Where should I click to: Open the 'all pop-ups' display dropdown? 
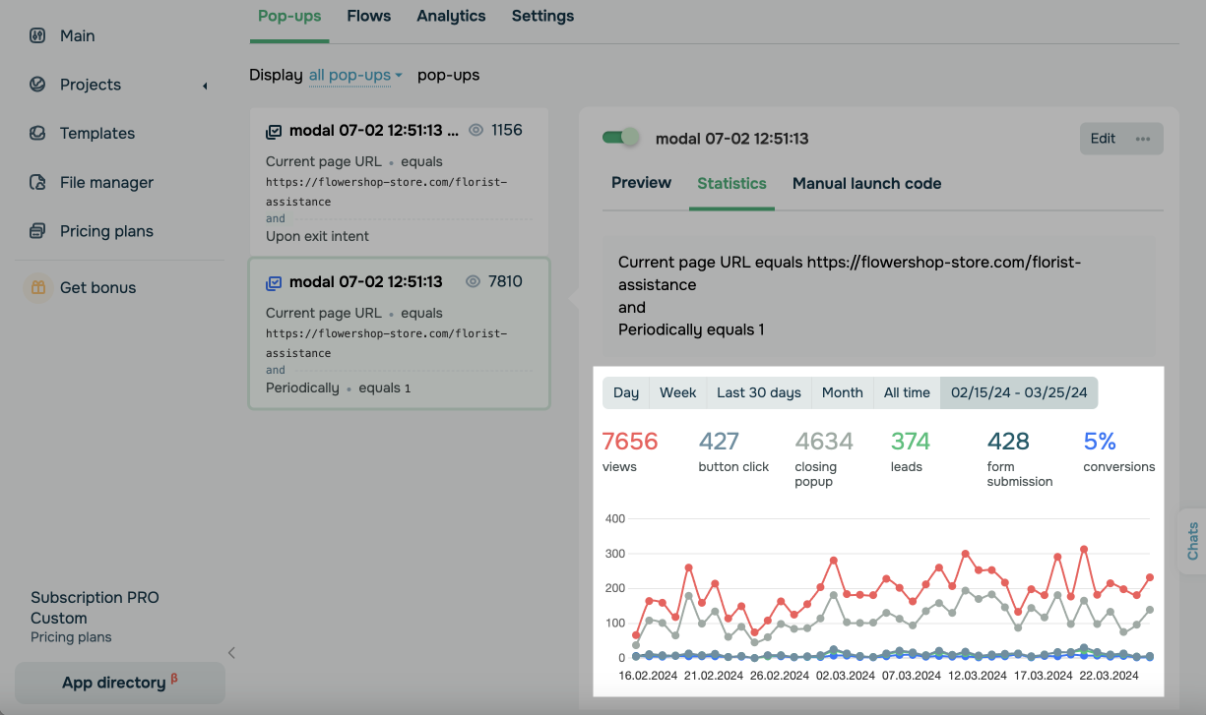pos(355,75)
